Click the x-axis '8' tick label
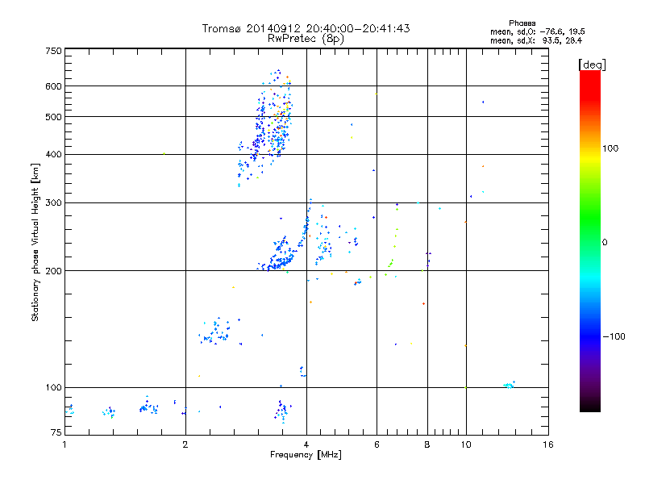The width and height of the screenshot is (645, 484). (x=427, y=444)
